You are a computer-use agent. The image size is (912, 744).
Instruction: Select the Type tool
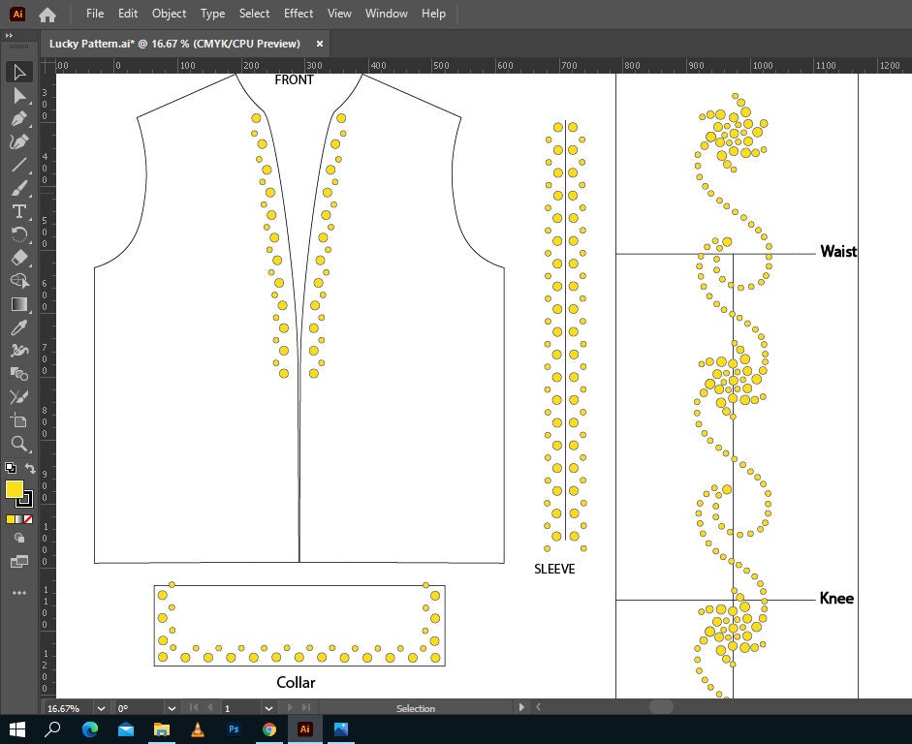pyautogui.click(x=19, y=211)
